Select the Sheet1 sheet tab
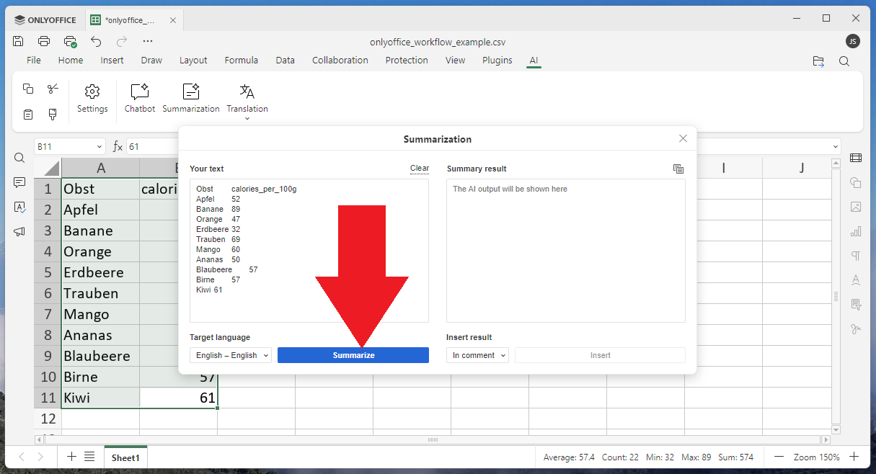 pyautogui.click(x=125, y=457)
